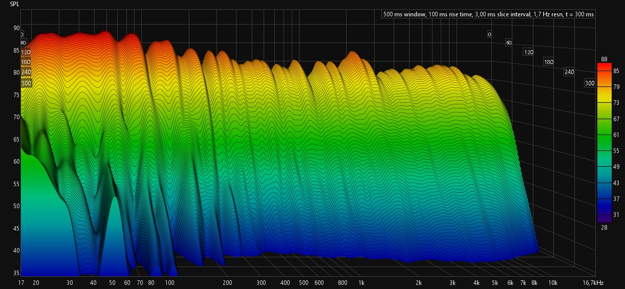Image resolution: width=625 pixels, height=289 pixels.
Task: Click the red top of the color scale bar
Action: click(604, 67)
